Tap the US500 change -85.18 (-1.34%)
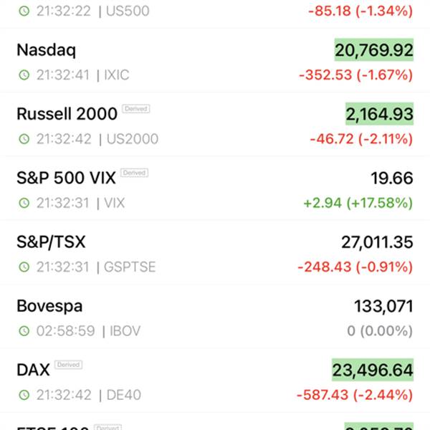 pos(360,11)
